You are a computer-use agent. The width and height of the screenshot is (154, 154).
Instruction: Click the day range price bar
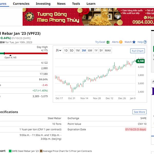click(x=24, y=53)
